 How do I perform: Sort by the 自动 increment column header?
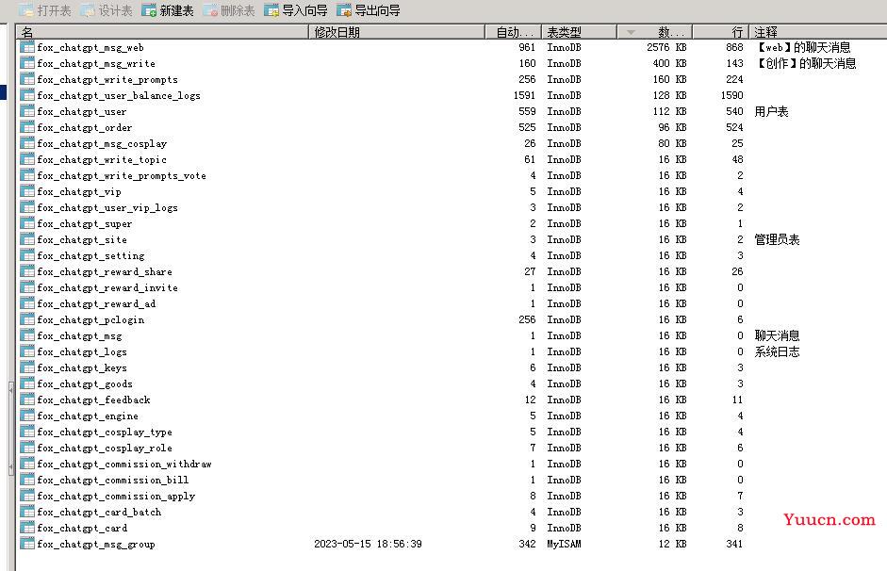(513, 32)
